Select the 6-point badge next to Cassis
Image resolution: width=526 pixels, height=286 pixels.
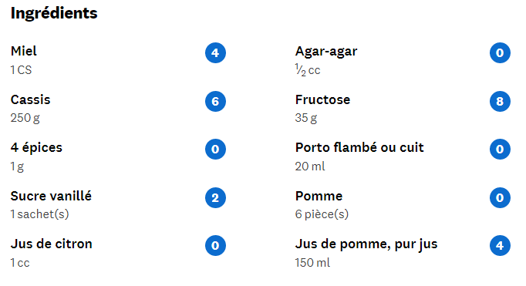click(215, 101)
